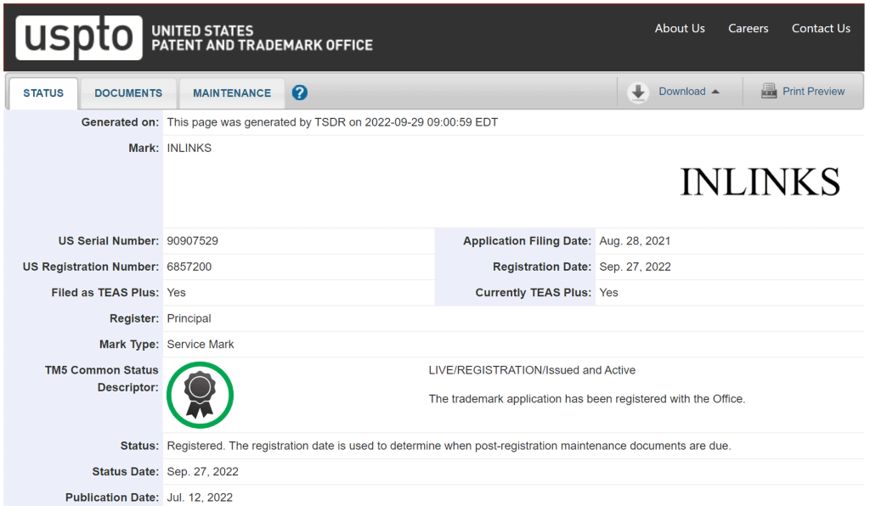870x506 pixels.
Task: Click the USPTO logo
Action: coord(79,37)
